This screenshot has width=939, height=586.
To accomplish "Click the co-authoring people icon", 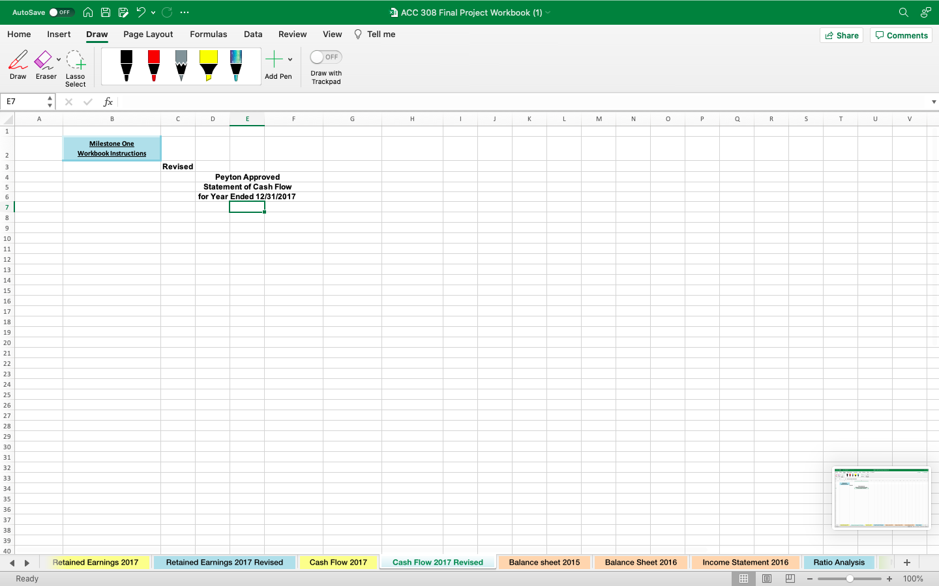I will click(x=925, y=12).
